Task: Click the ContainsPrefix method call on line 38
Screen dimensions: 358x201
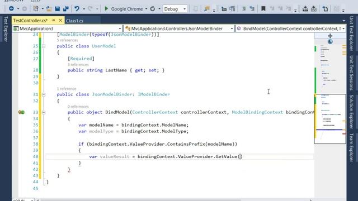Action: coord(186,144)
